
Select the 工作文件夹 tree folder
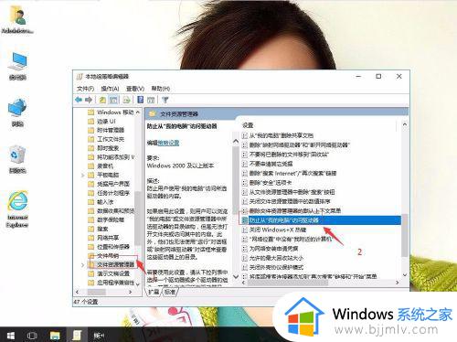coord(111,139)
